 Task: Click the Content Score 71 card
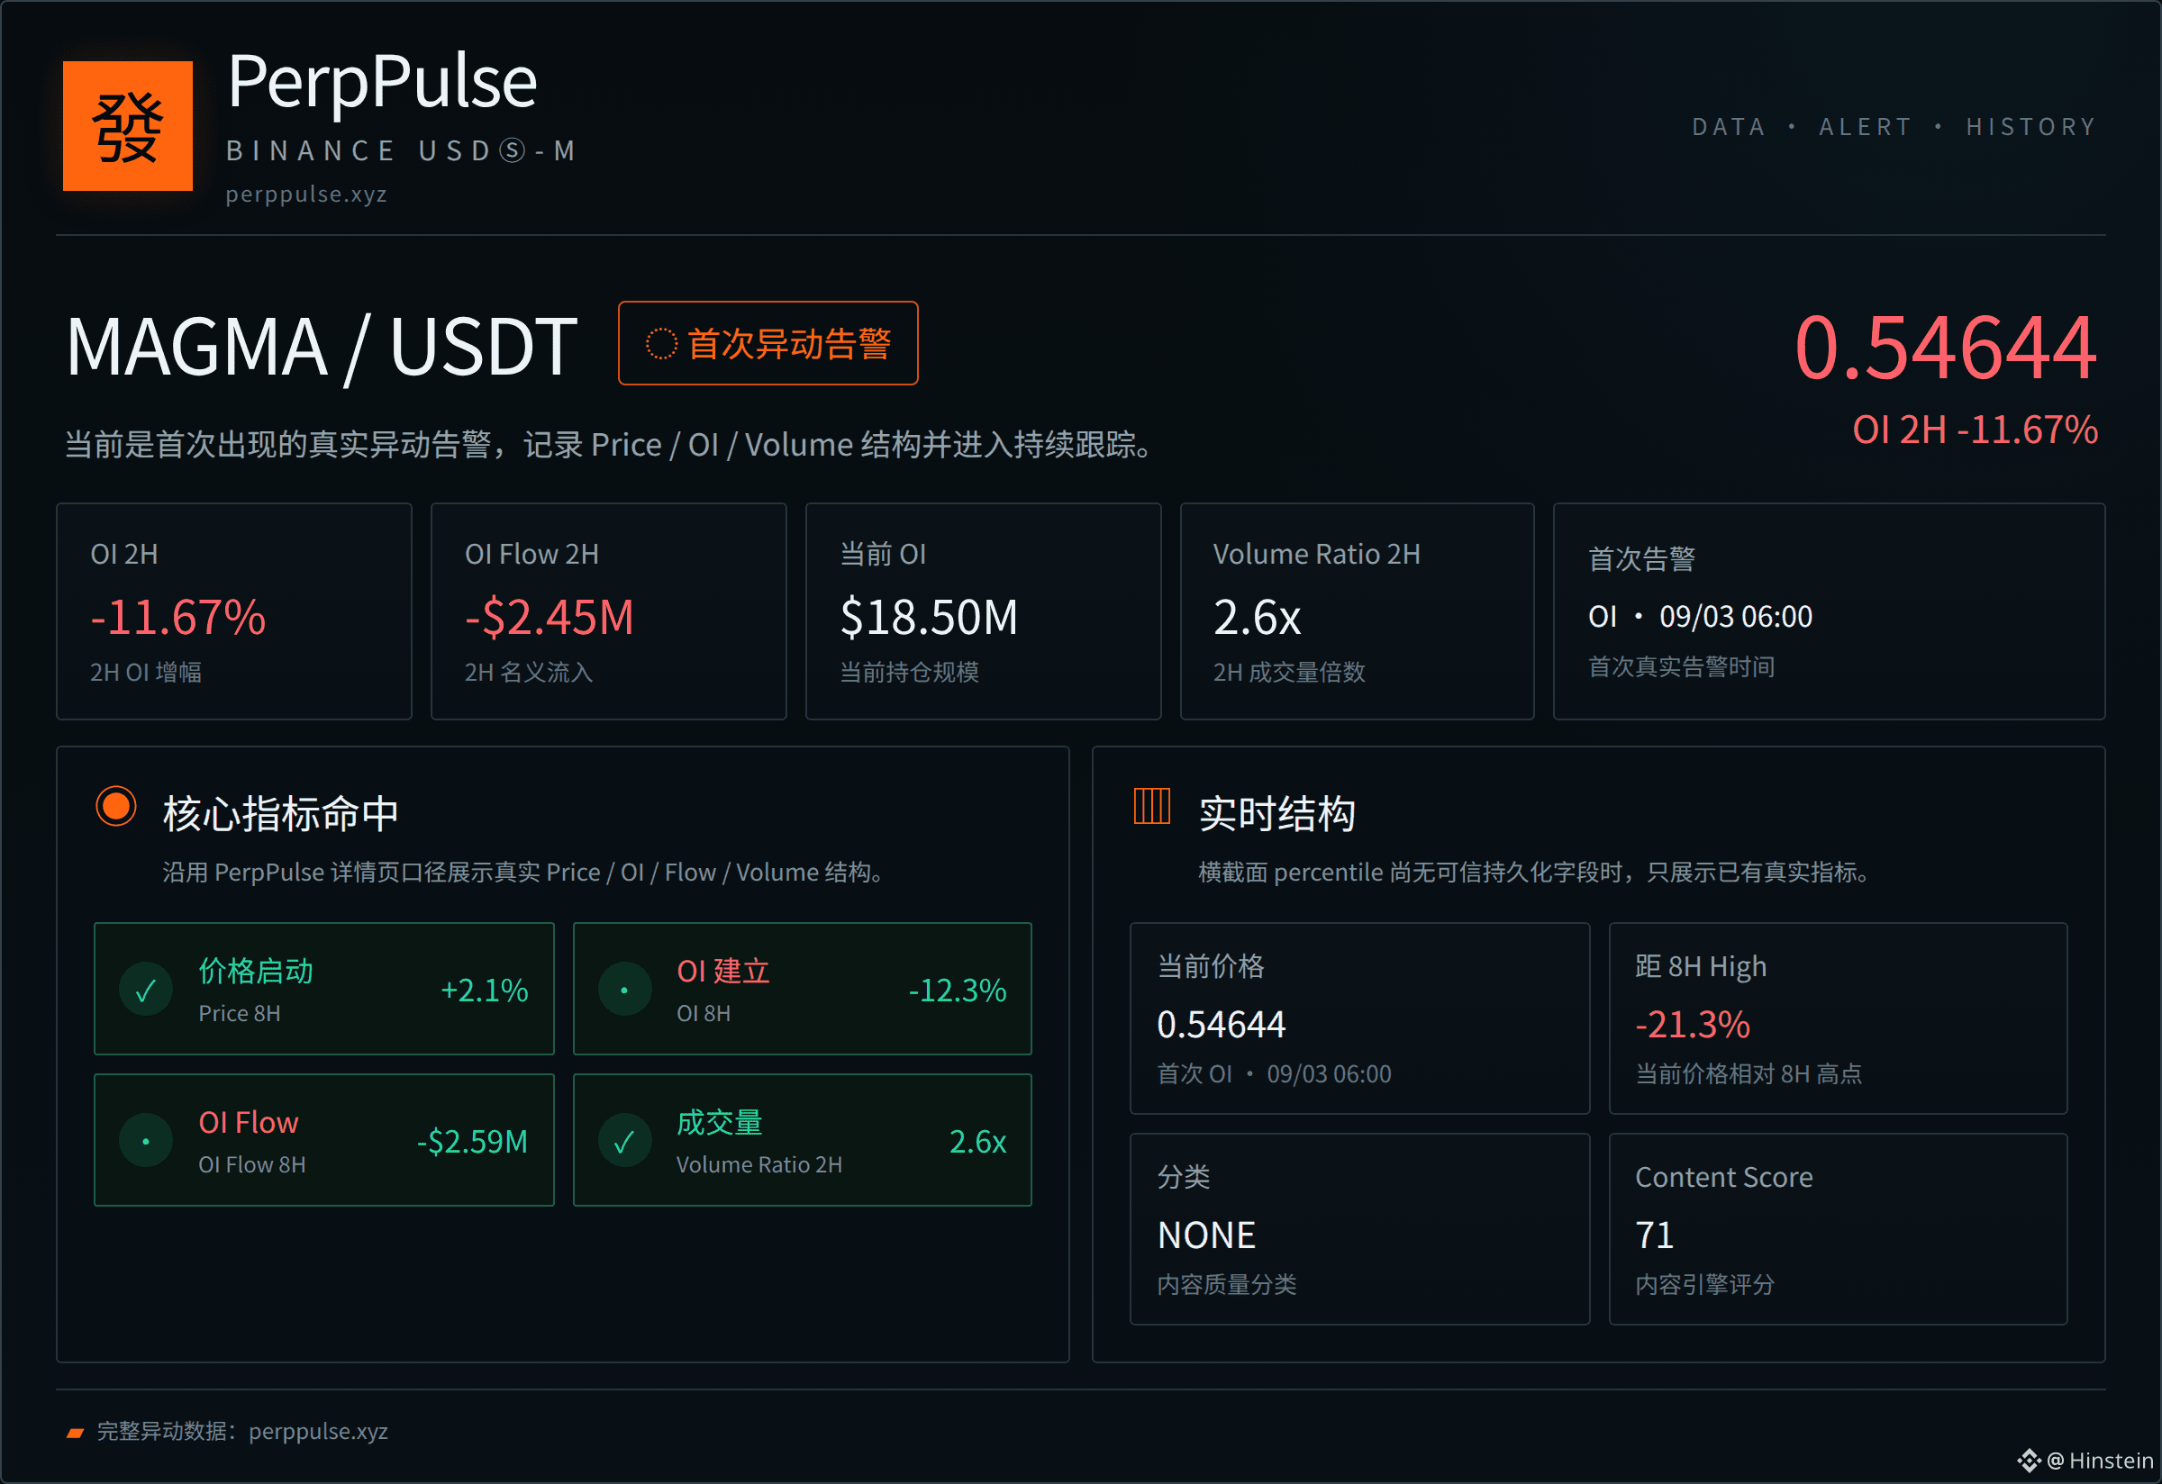(1838, 1229)
